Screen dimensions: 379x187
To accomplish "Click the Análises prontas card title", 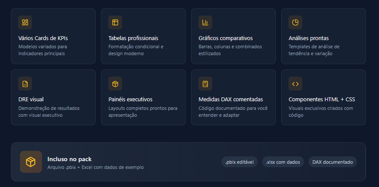I will (308, 38).
